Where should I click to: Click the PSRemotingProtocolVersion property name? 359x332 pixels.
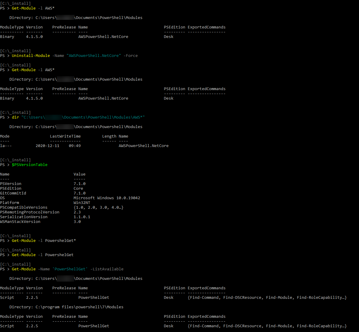click(x=30, y=212)
